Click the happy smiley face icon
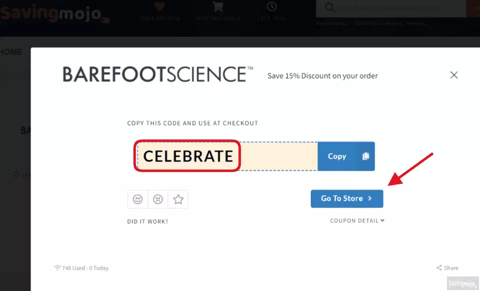 point(138,199)
